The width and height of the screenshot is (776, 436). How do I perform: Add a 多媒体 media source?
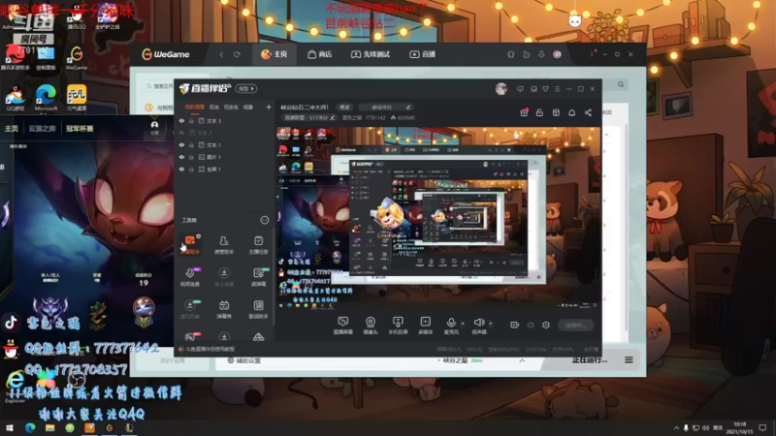[x=425, y=326]
